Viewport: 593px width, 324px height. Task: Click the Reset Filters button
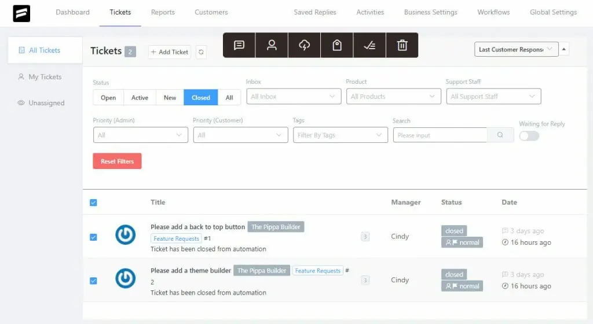[117, 161]
